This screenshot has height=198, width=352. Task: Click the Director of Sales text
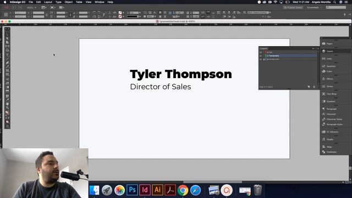(x=161, y=87)
